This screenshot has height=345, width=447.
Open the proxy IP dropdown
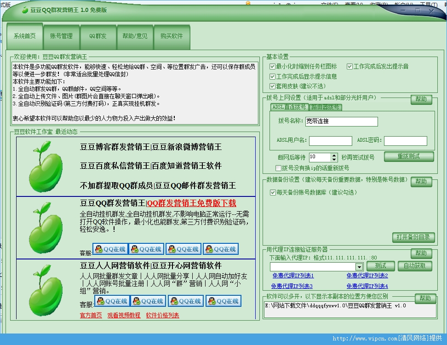(x=359, y=267)
